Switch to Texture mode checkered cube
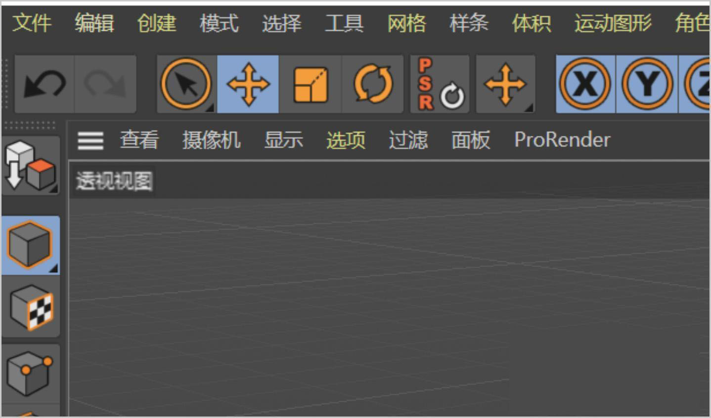This screenshot has width=711, height=418. (31, 308)
